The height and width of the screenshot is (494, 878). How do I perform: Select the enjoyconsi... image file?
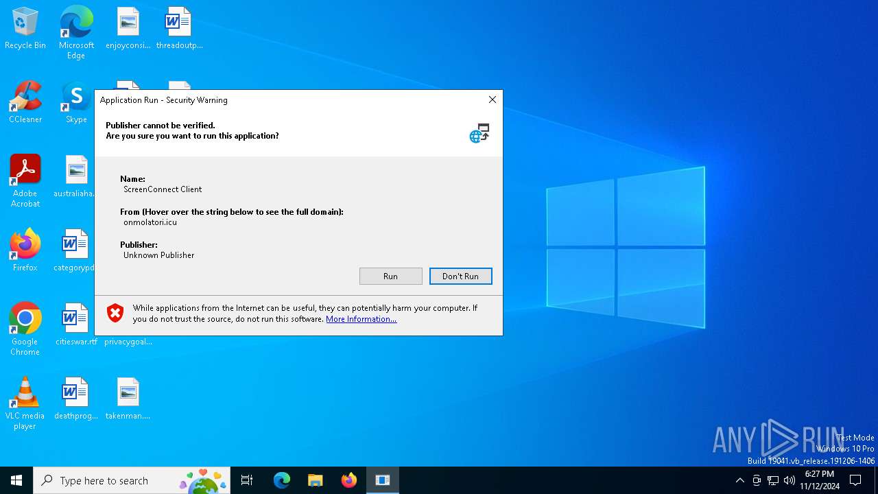[128, 29]
